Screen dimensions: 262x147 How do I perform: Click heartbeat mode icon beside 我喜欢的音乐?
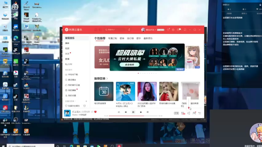tap(84, 106)
